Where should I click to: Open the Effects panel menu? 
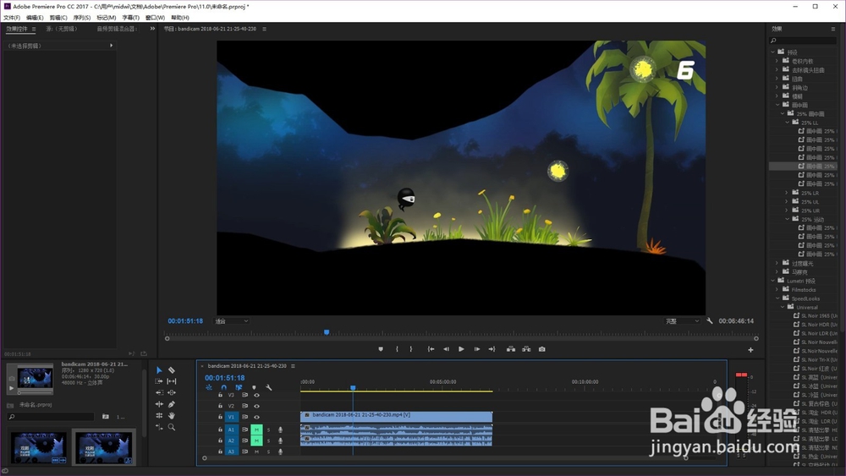pyautogui.click(x=833, y=29)
